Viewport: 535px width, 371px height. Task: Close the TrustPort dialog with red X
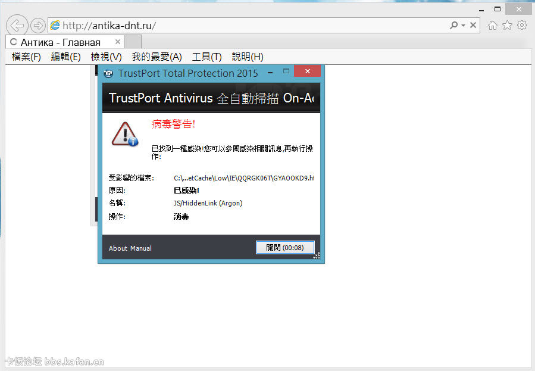308,71
